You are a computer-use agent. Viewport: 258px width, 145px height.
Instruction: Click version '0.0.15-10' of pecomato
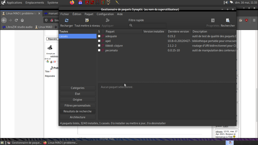[174, 50]
